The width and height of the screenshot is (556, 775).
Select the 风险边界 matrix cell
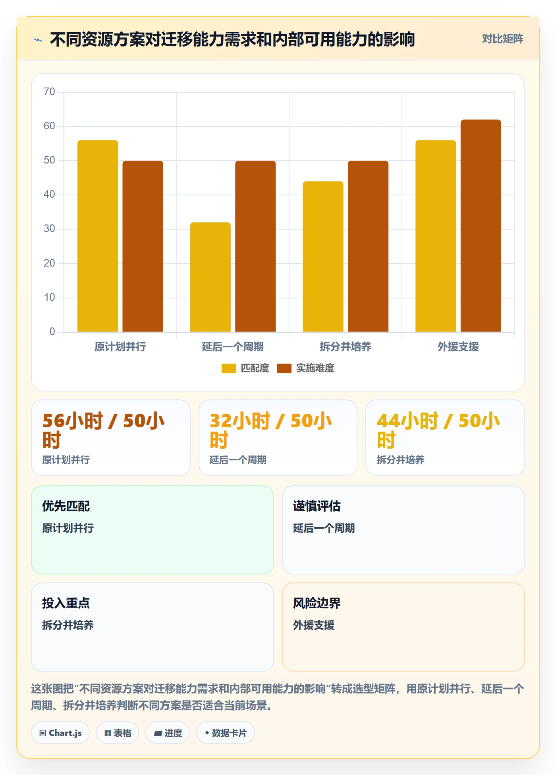pyautogui.click(x=403, y=627)
